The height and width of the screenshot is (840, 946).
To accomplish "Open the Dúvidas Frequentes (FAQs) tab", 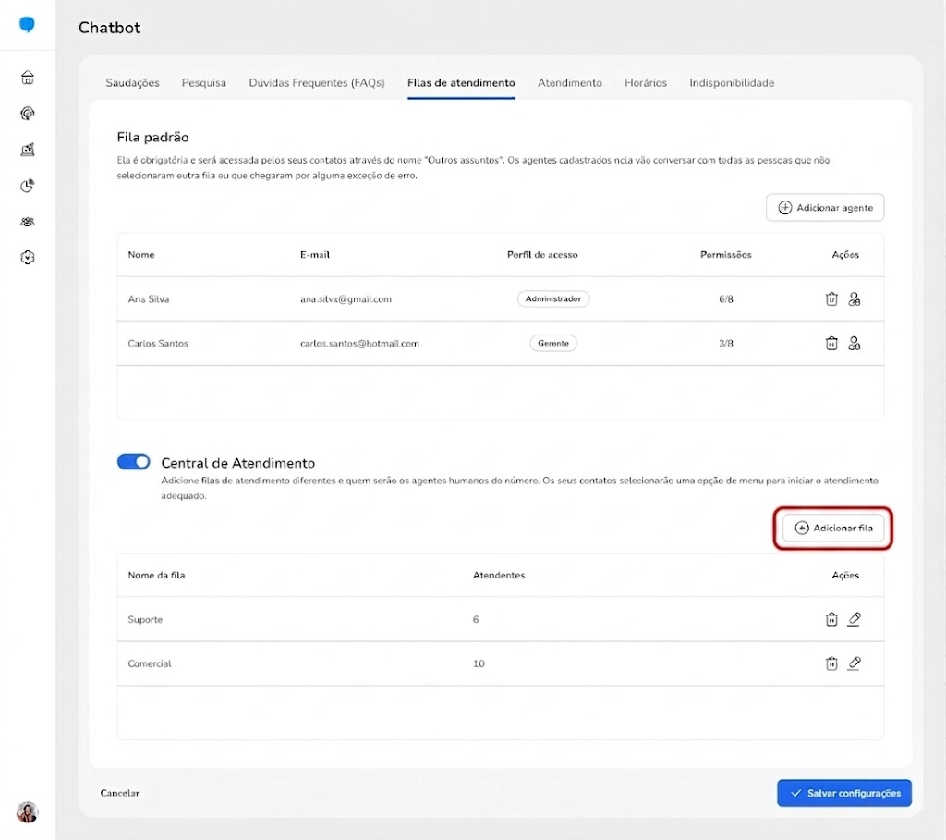I will 317,82.
